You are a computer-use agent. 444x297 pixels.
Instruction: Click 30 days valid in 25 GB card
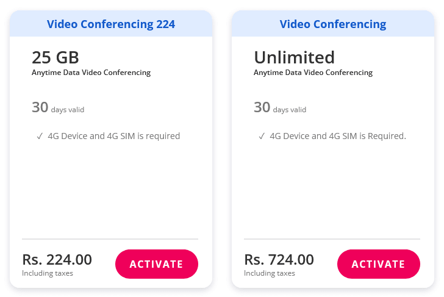(57, 109)
